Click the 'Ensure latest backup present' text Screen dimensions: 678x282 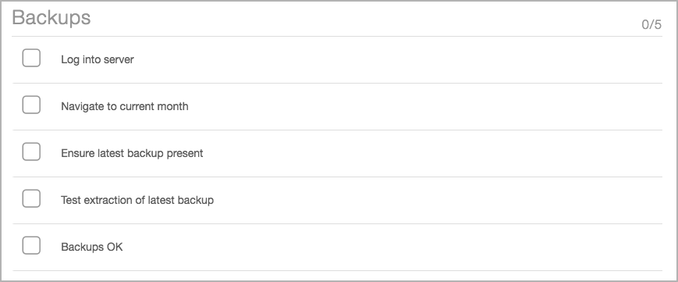(x=132, y=153)
